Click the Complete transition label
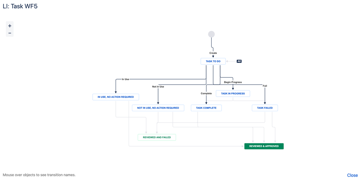 coord(206,93)
